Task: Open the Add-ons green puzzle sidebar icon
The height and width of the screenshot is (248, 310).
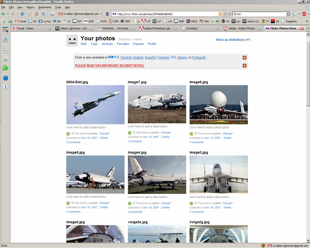Action: pyautogui.click(x=5, y=68)
